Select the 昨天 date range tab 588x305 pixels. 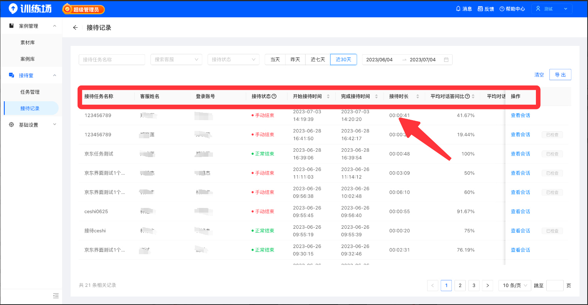pos(295,60)
